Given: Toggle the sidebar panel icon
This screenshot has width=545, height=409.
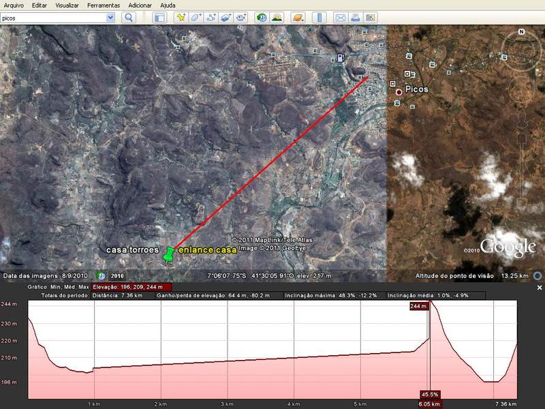Looking at the screenshot, I should click(159, 18).
